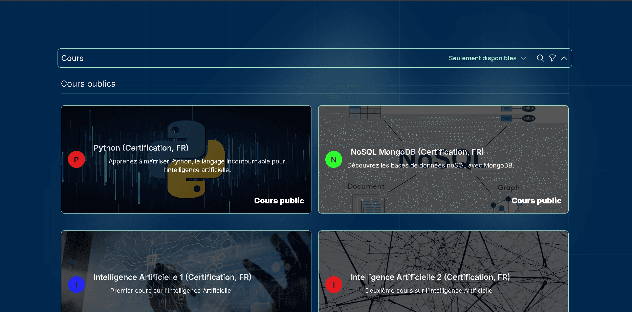Click the red P avatar for Python
Image resolution: width=632 pixels, height=312 pixels.
(x=77, y=159)
